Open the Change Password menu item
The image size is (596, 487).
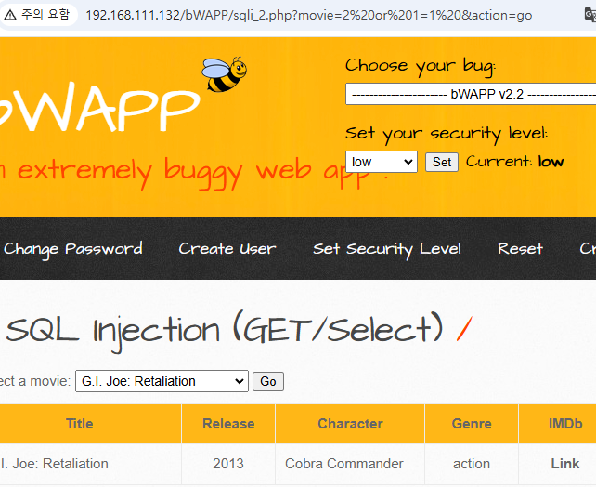coord(73,249)
